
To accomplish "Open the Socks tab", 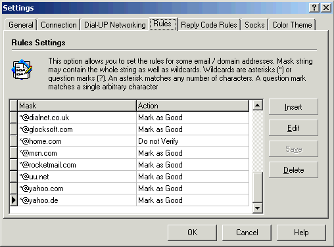I will coord(254,25).
